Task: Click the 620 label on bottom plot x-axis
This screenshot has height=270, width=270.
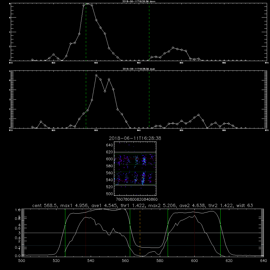Action: pyautogui.click(x=229, y=261)
